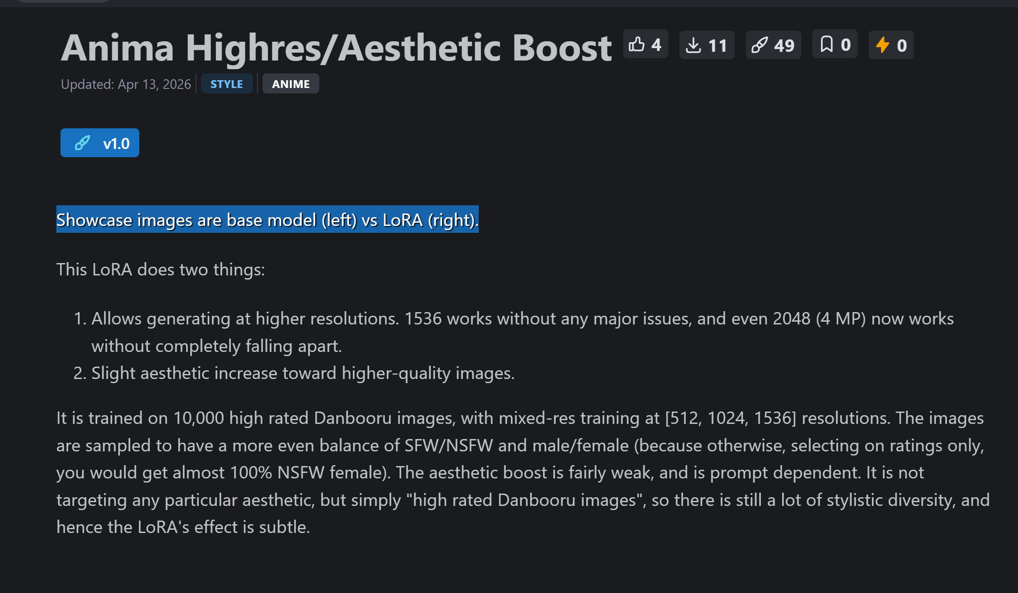The width and height of the screenshot is (1018, 593).
Task: Click the download count number 11
Action: [x=717, y=46]
